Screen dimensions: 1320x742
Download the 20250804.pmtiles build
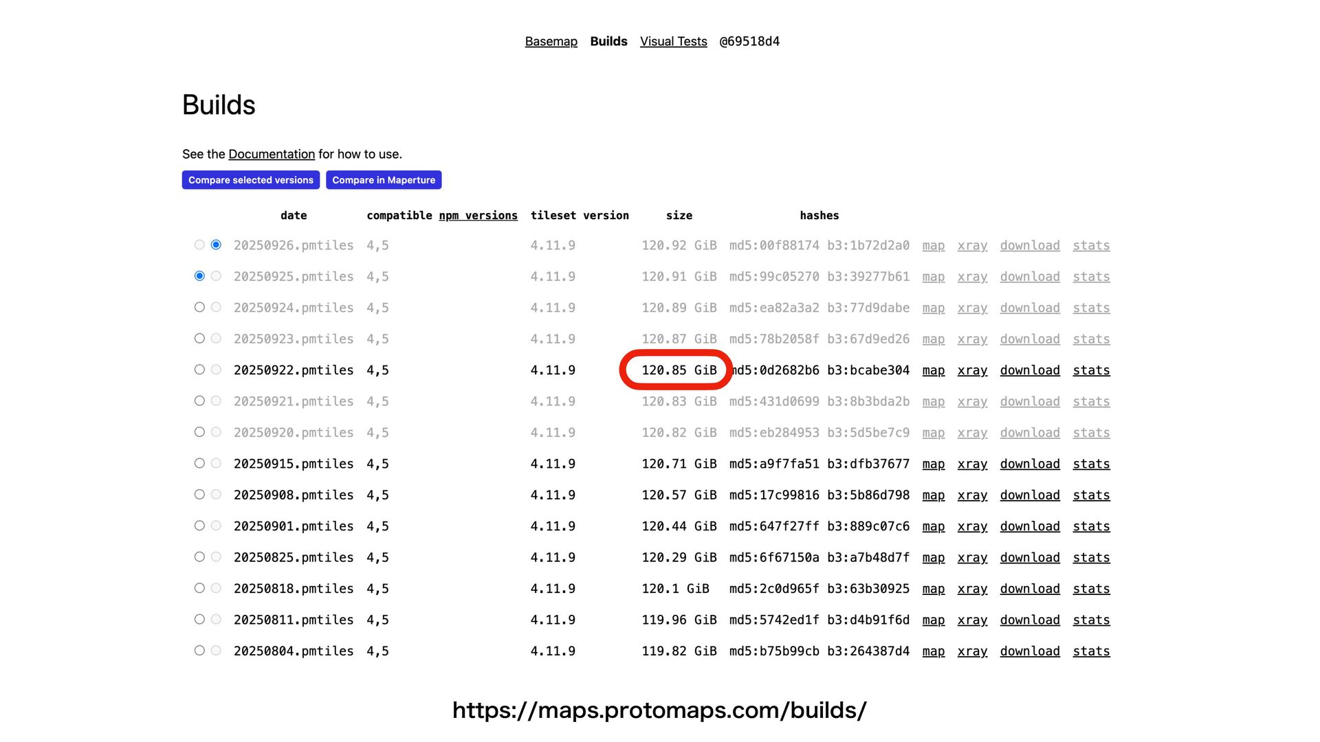1029,651
